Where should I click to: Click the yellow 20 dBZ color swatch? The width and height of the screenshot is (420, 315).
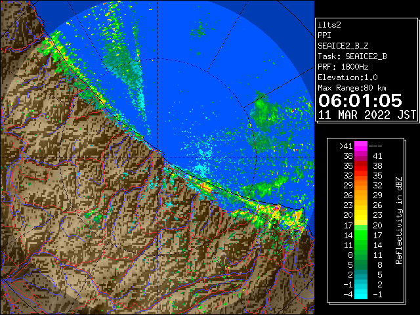tap(361, 215)
